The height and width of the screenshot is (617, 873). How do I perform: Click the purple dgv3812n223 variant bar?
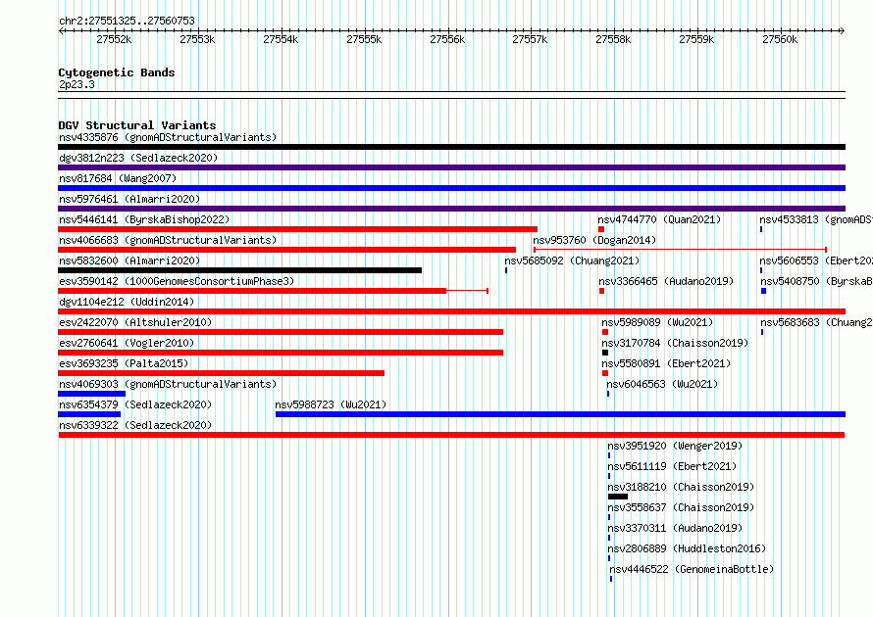point(451,167)
